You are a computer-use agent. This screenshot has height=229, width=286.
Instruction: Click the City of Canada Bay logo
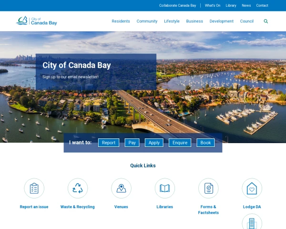(37, 21)
